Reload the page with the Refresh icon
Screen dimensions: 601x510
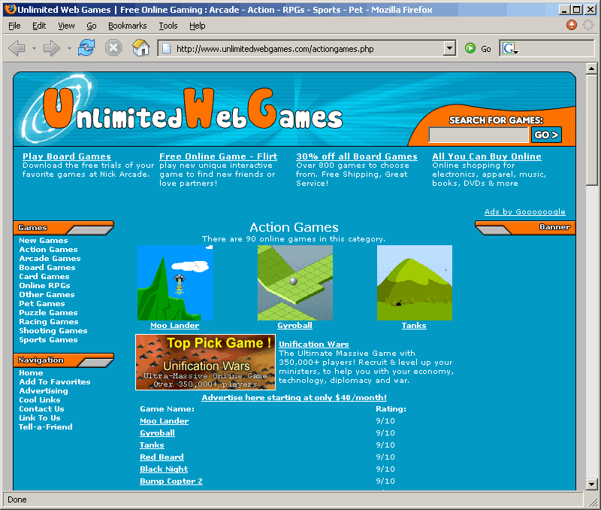[86, 49]
